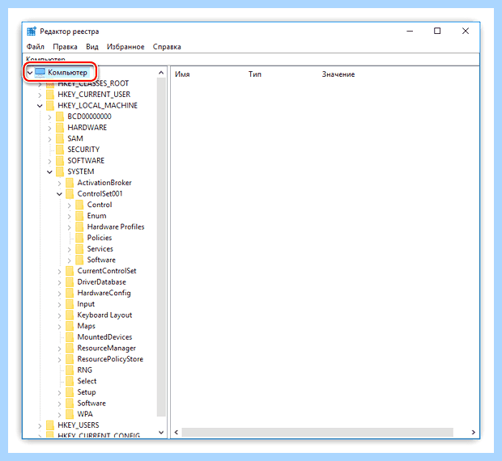
Task: Select the ResourcePolicyStore key
Action: pyautogui.click(x=110, y=359)
